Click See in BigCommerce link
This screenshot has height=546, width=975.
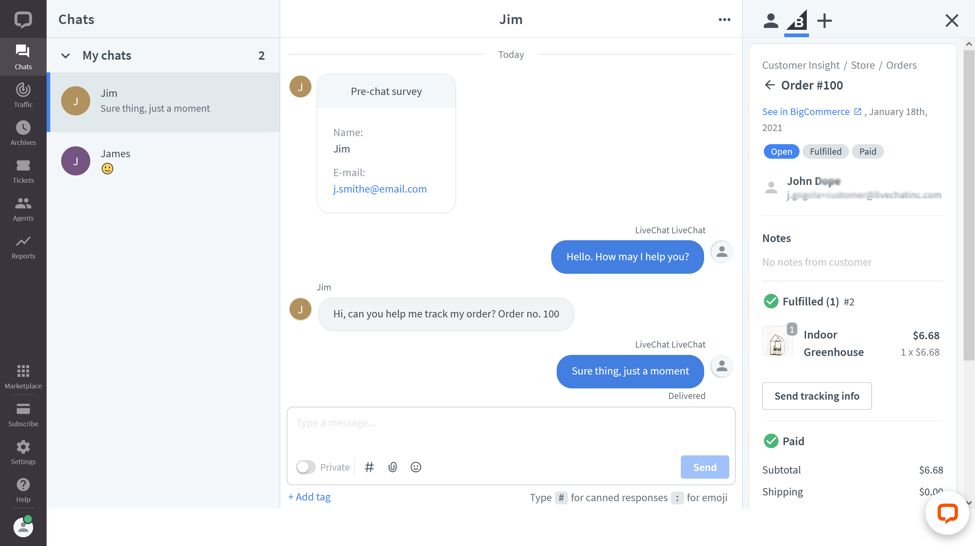point(806,111)
